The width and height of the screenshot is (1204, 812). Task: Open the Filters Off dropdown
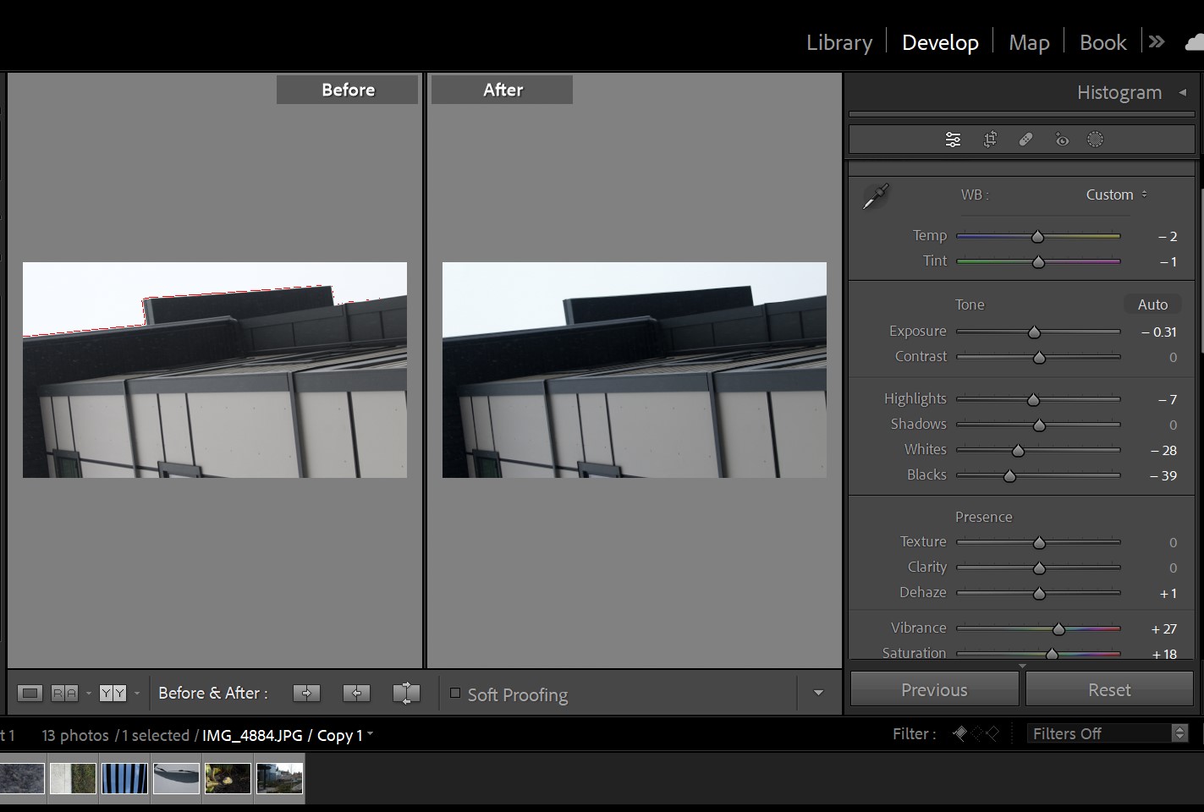[1108, 733]
